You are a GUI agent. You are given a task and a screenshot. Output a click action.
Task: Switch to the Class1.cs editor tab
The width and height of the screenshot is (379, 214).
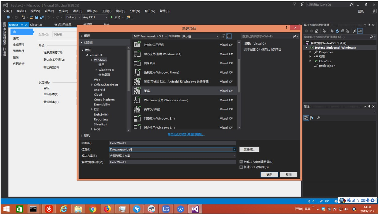tap(36, 25)
